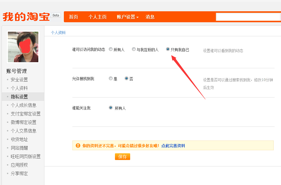Click the 谁能关注我 label
The height and width of the screenshot is (185, 281).
pyautogui.click(x=82, y=108)
